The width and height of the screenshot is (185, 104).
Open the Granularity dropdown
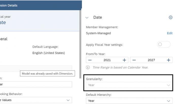(x=129, y=85)
